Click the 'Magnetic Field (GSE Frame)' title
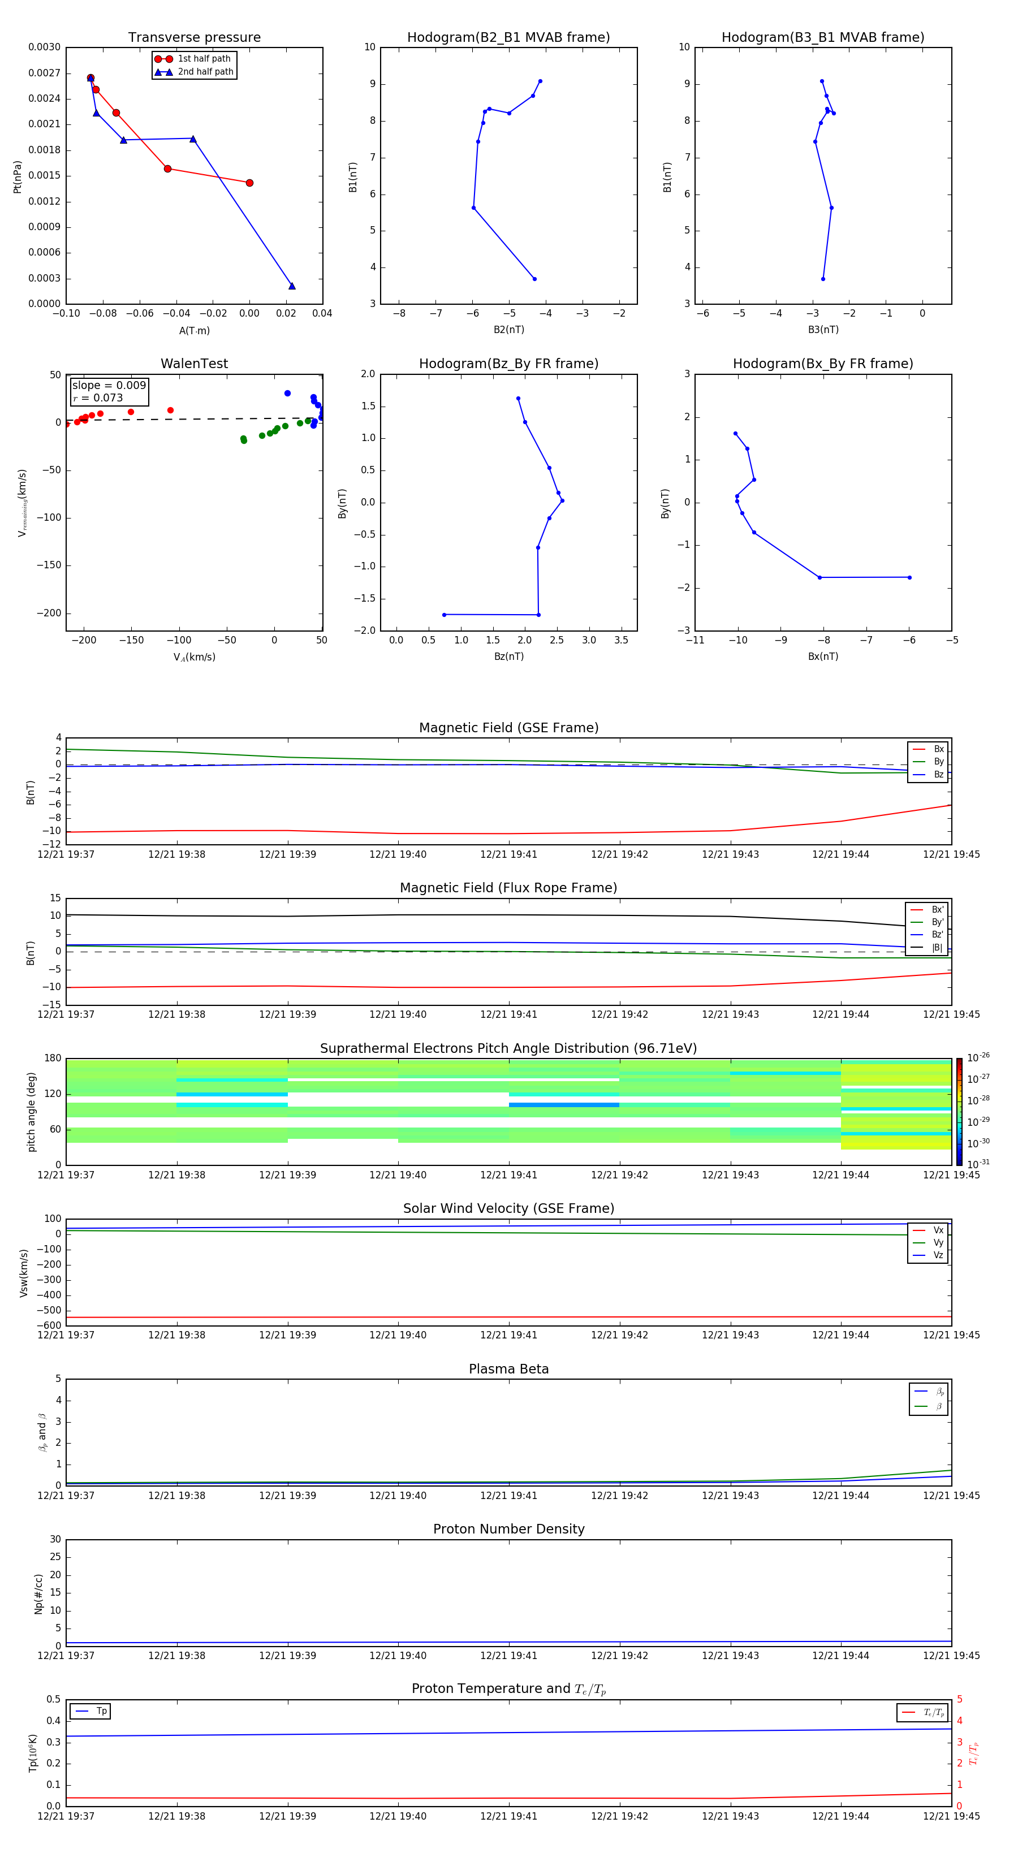 pyautogui.click(x=508, y=727)
